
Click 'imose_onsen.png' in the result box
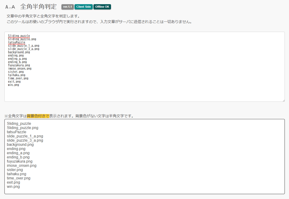(x=21, y=166)
